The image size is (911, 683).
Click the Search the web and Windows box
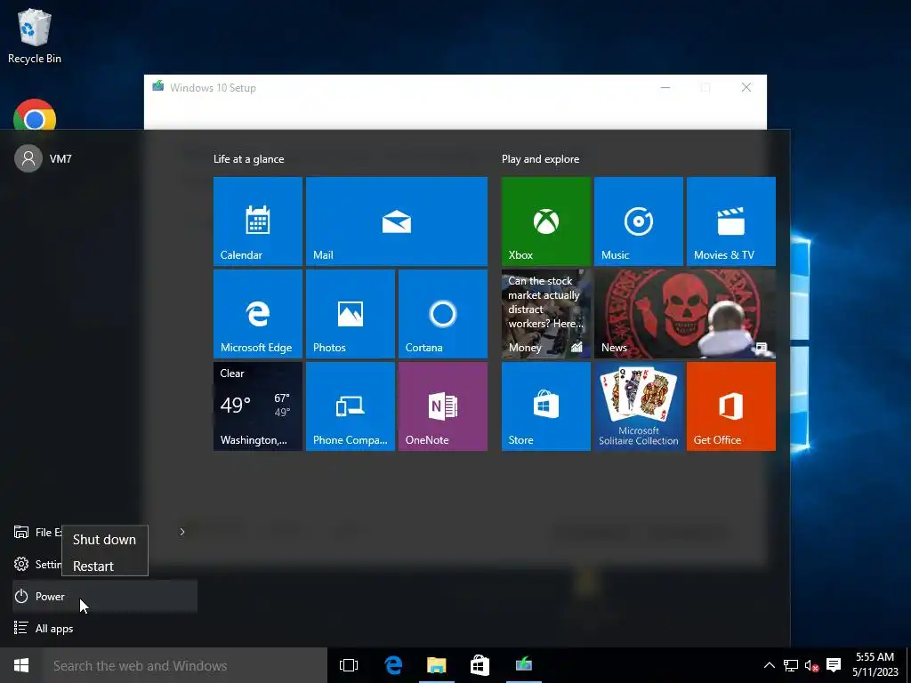point(185,665)
